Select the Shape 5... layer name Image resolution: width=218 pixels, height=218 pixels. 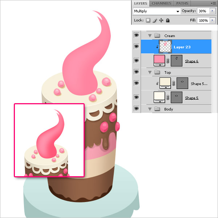[199, 84]
